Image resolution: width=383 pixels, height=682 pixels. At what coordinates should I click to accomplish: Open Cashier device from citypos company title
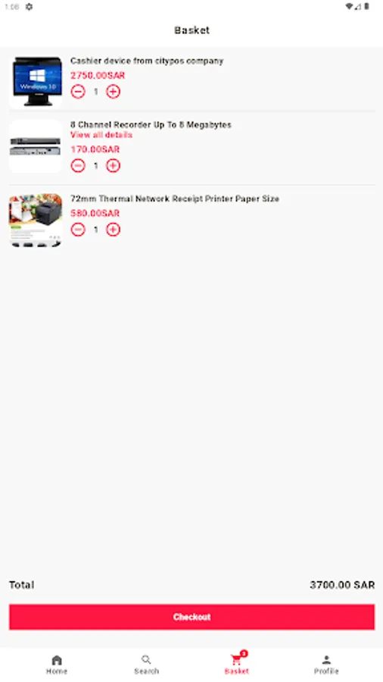tap(147, 61)
